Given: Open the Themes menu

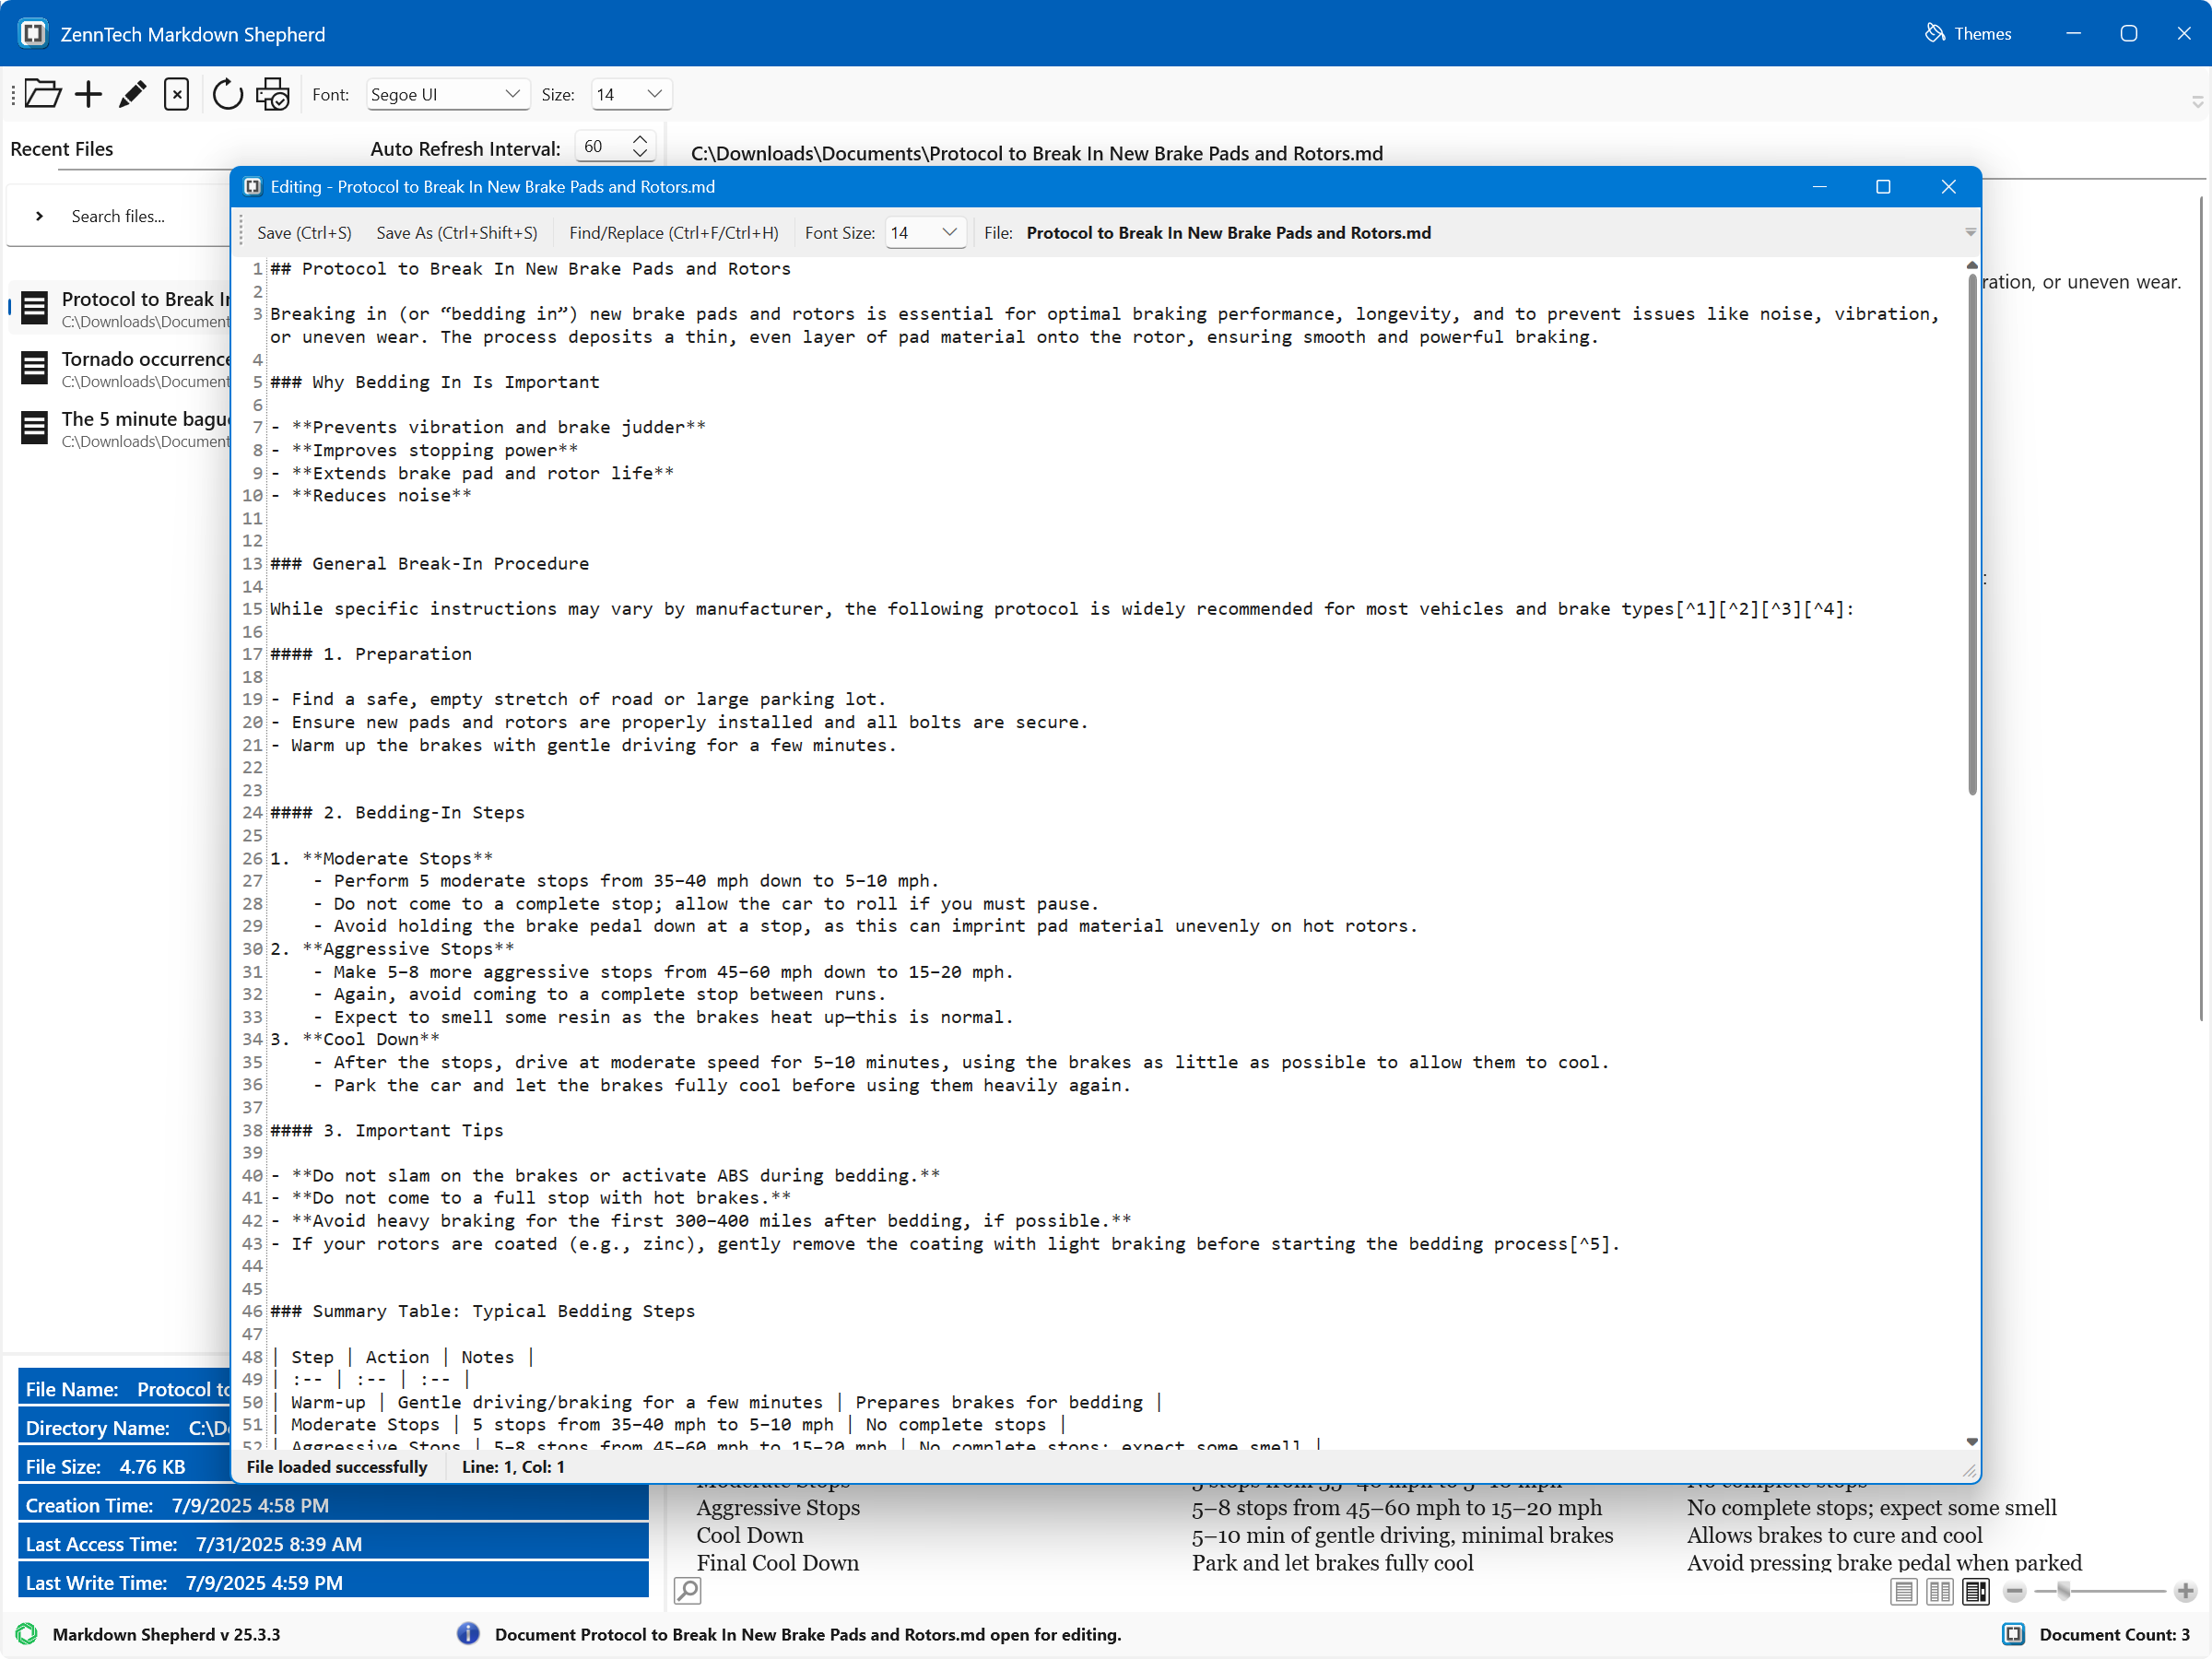Looking at the screenshot, I should (x=1967, y=33).
